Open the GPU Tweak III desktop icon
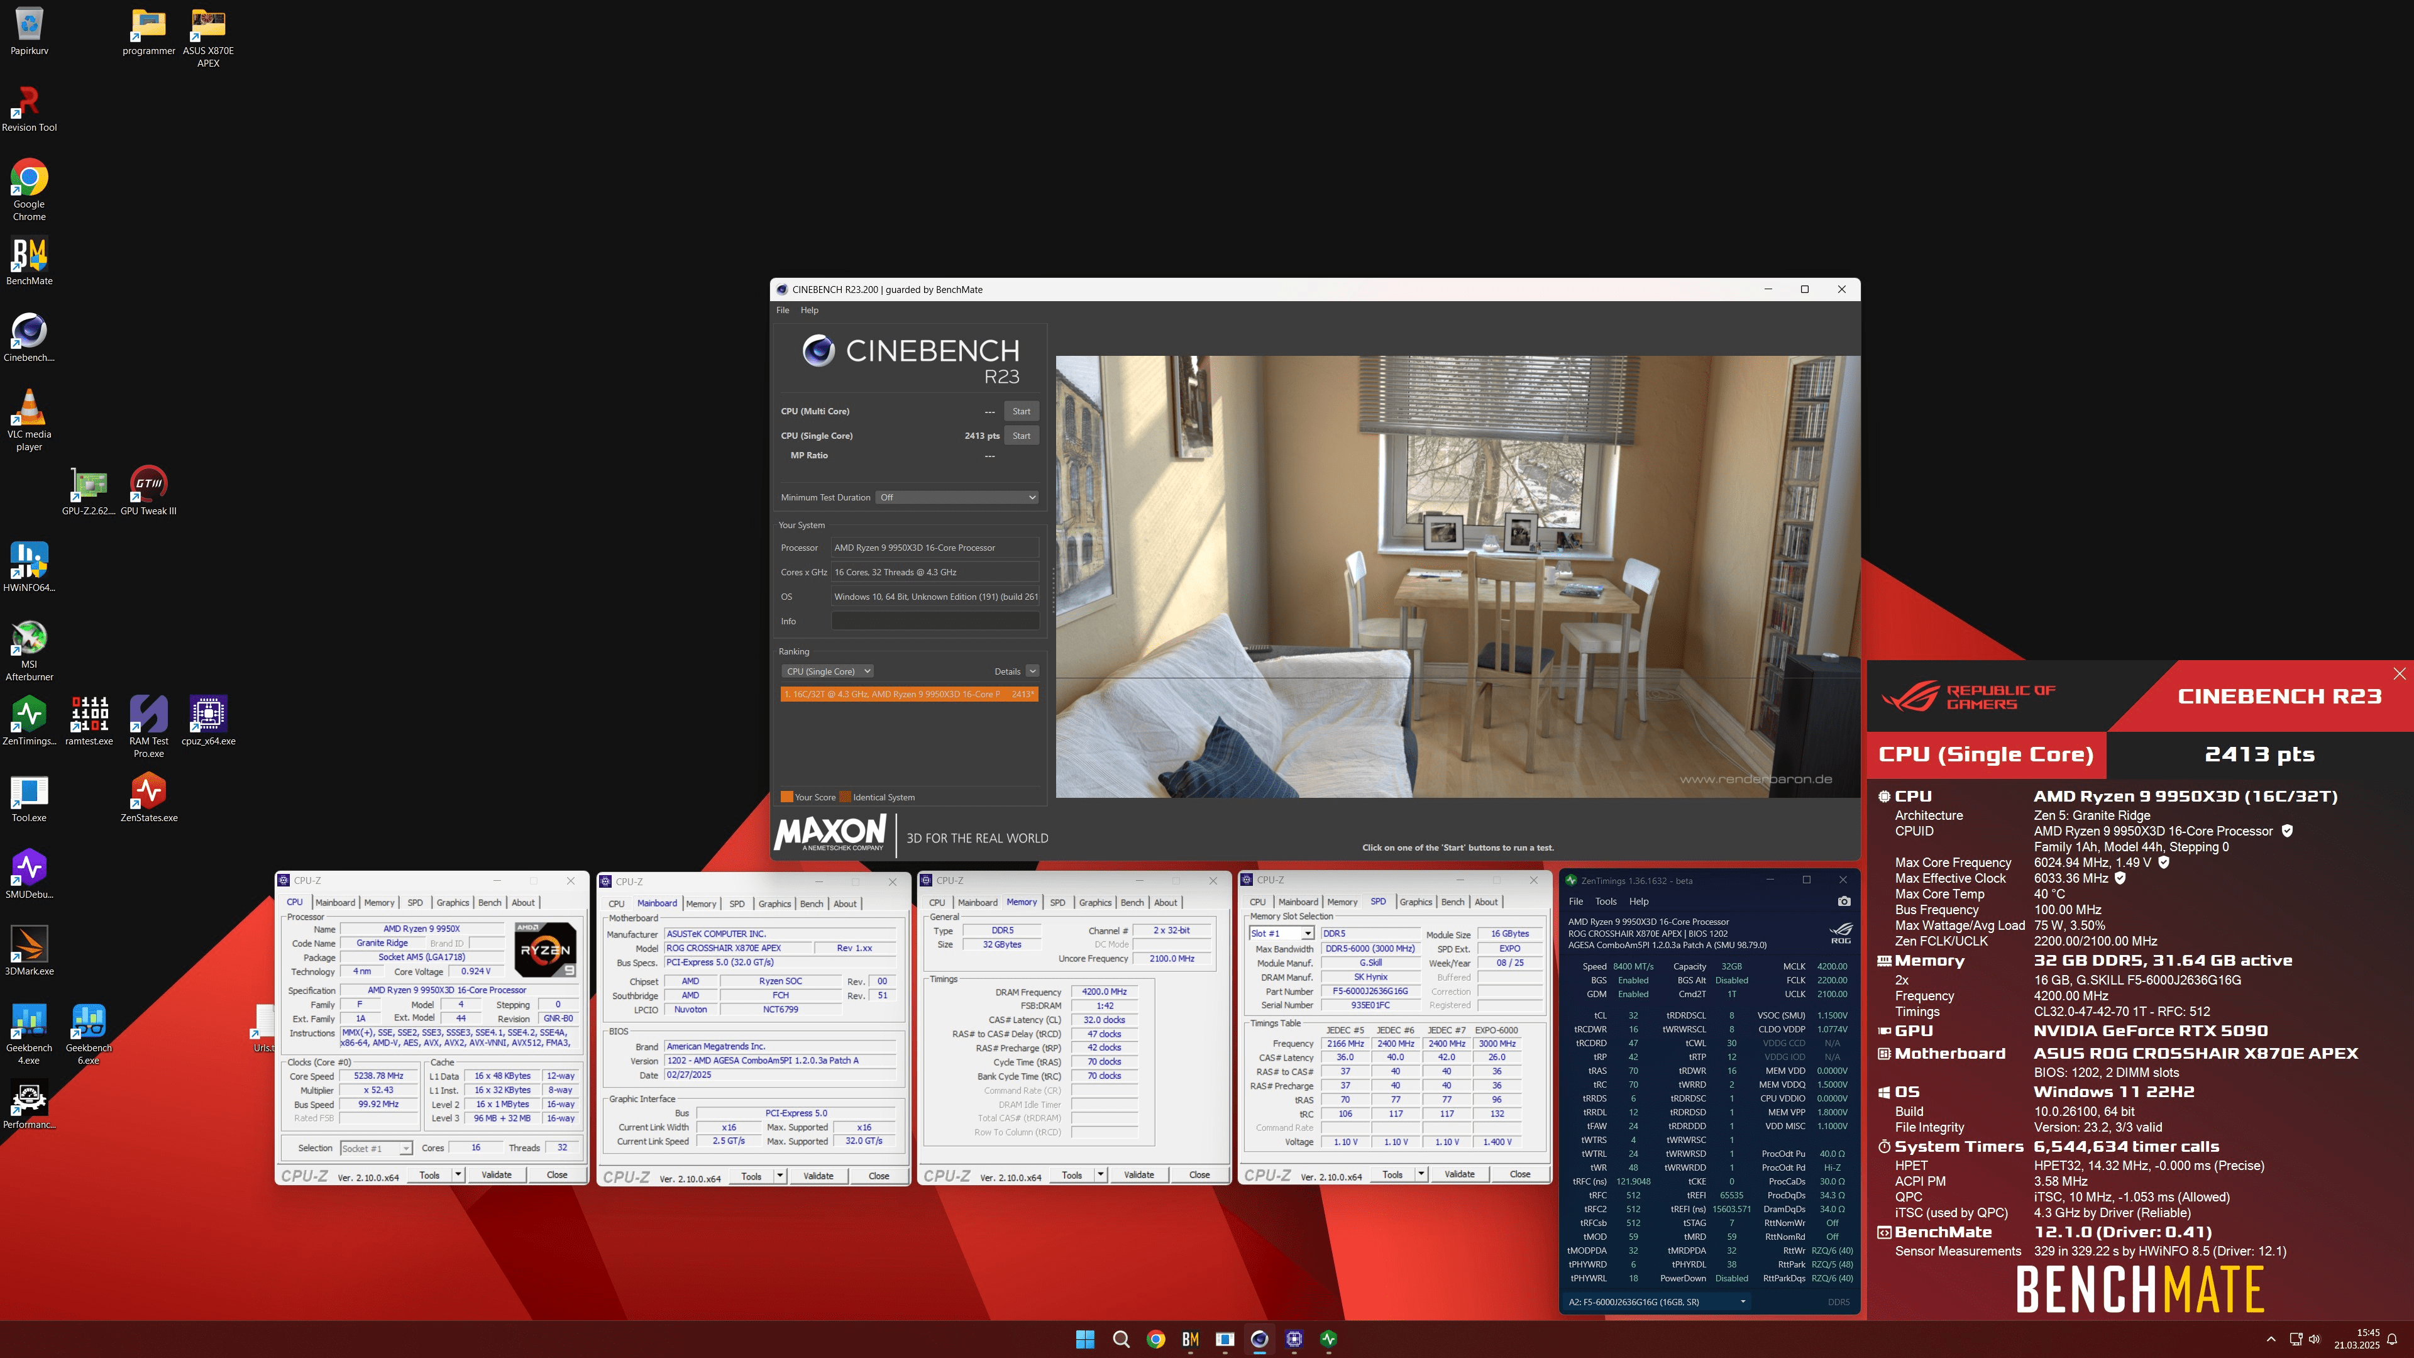The image size is (2414, 1358). pyautogui.click(x=148, y=485)
